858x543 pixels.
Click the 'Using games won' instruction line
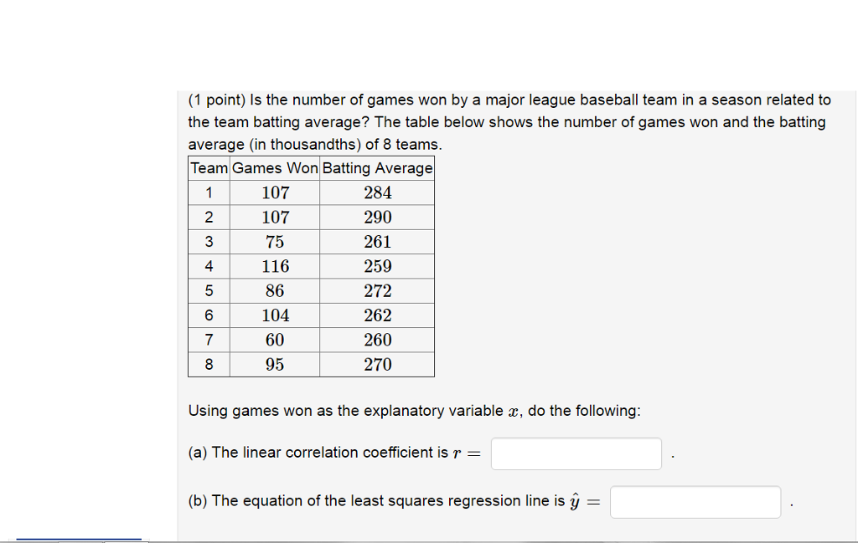414,411
